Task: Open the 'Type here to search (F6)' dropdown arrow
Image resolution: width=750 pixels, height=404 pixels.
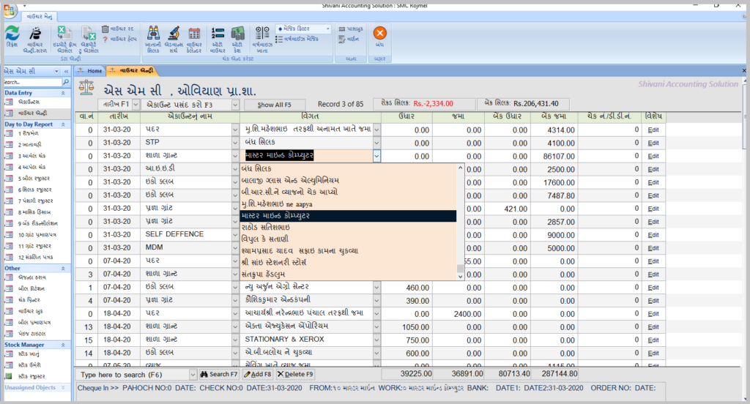Action: tap(193, 374)
